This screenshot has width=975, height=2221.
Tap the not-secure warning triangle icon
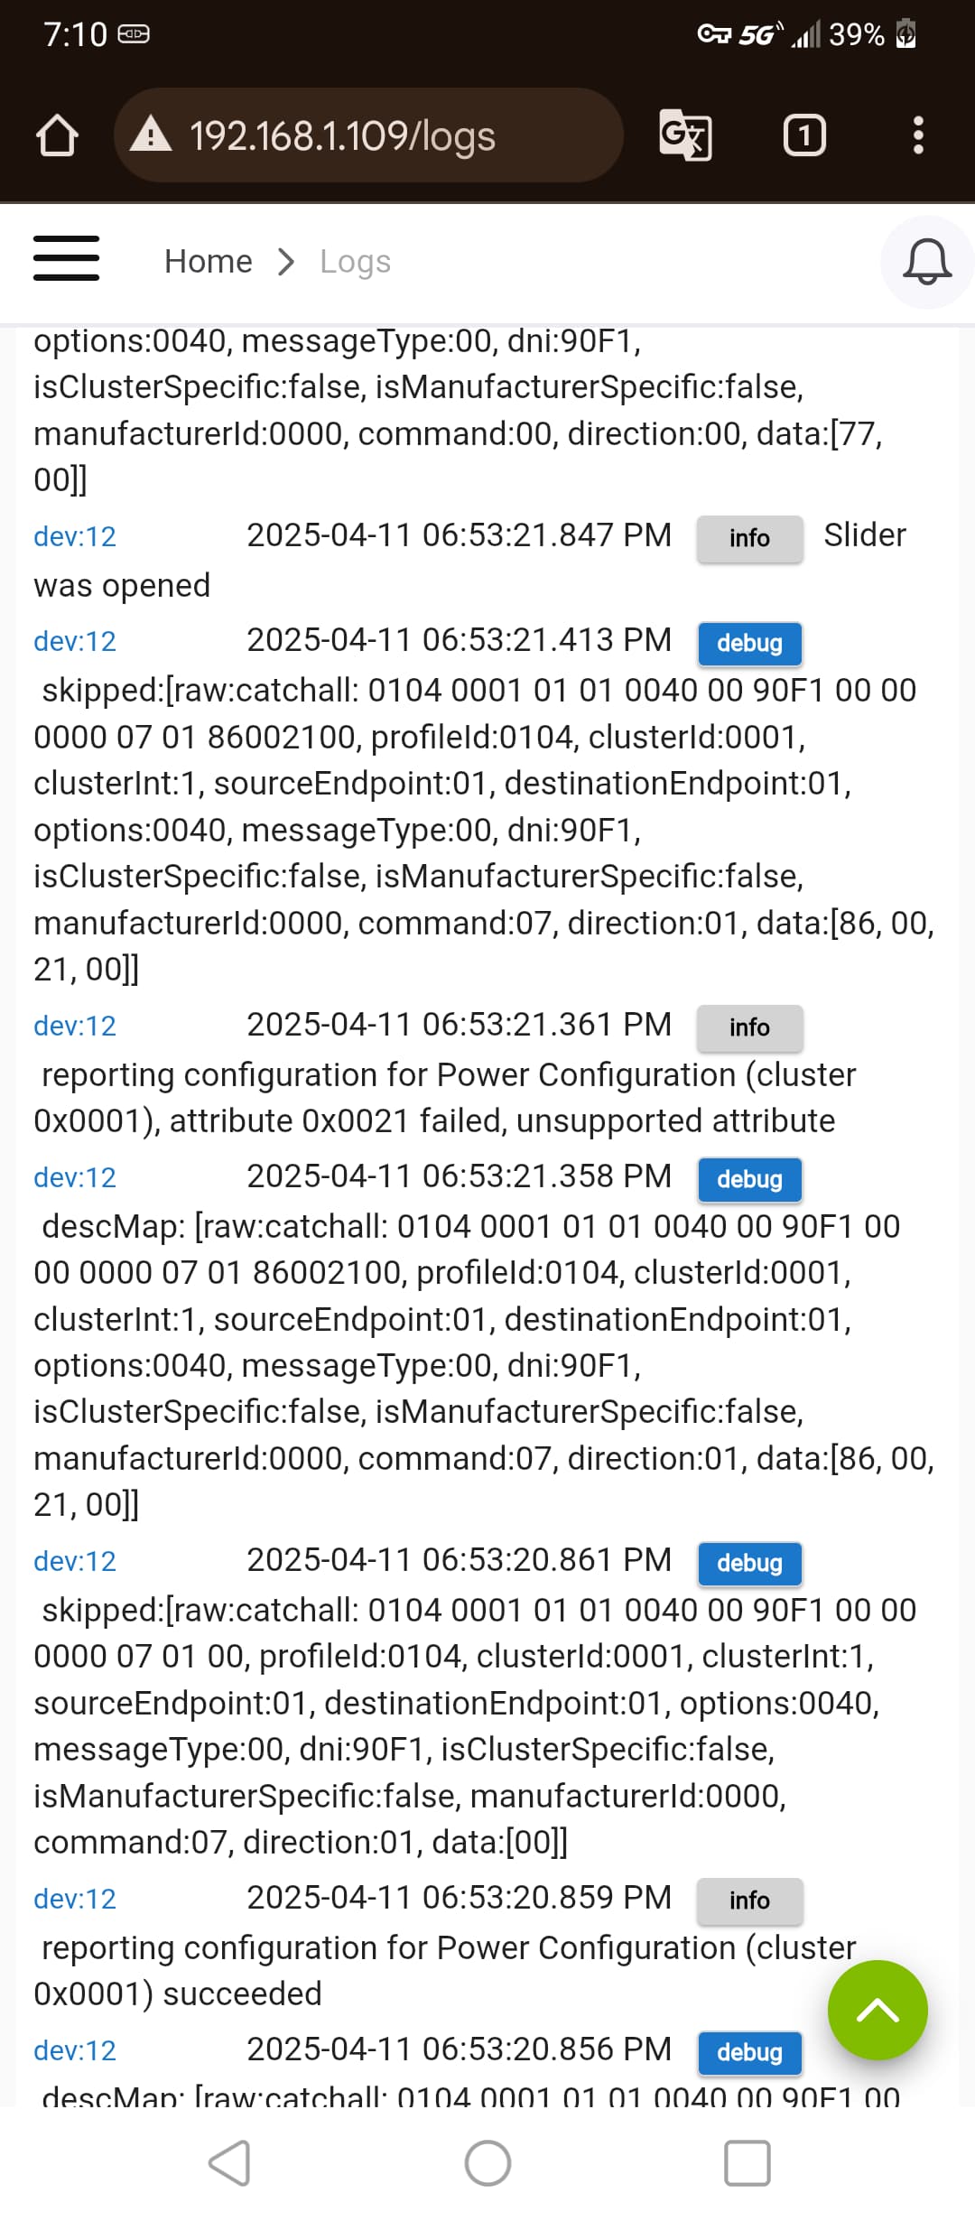click(151, 135)
